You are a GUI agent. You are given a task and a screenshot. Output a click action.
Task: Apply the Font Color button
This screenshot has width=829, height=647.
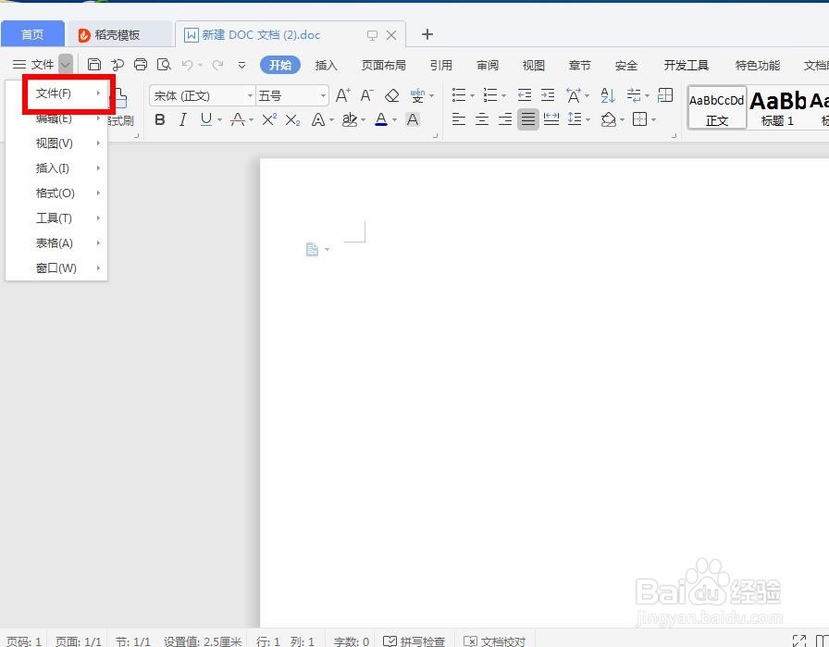381,119
